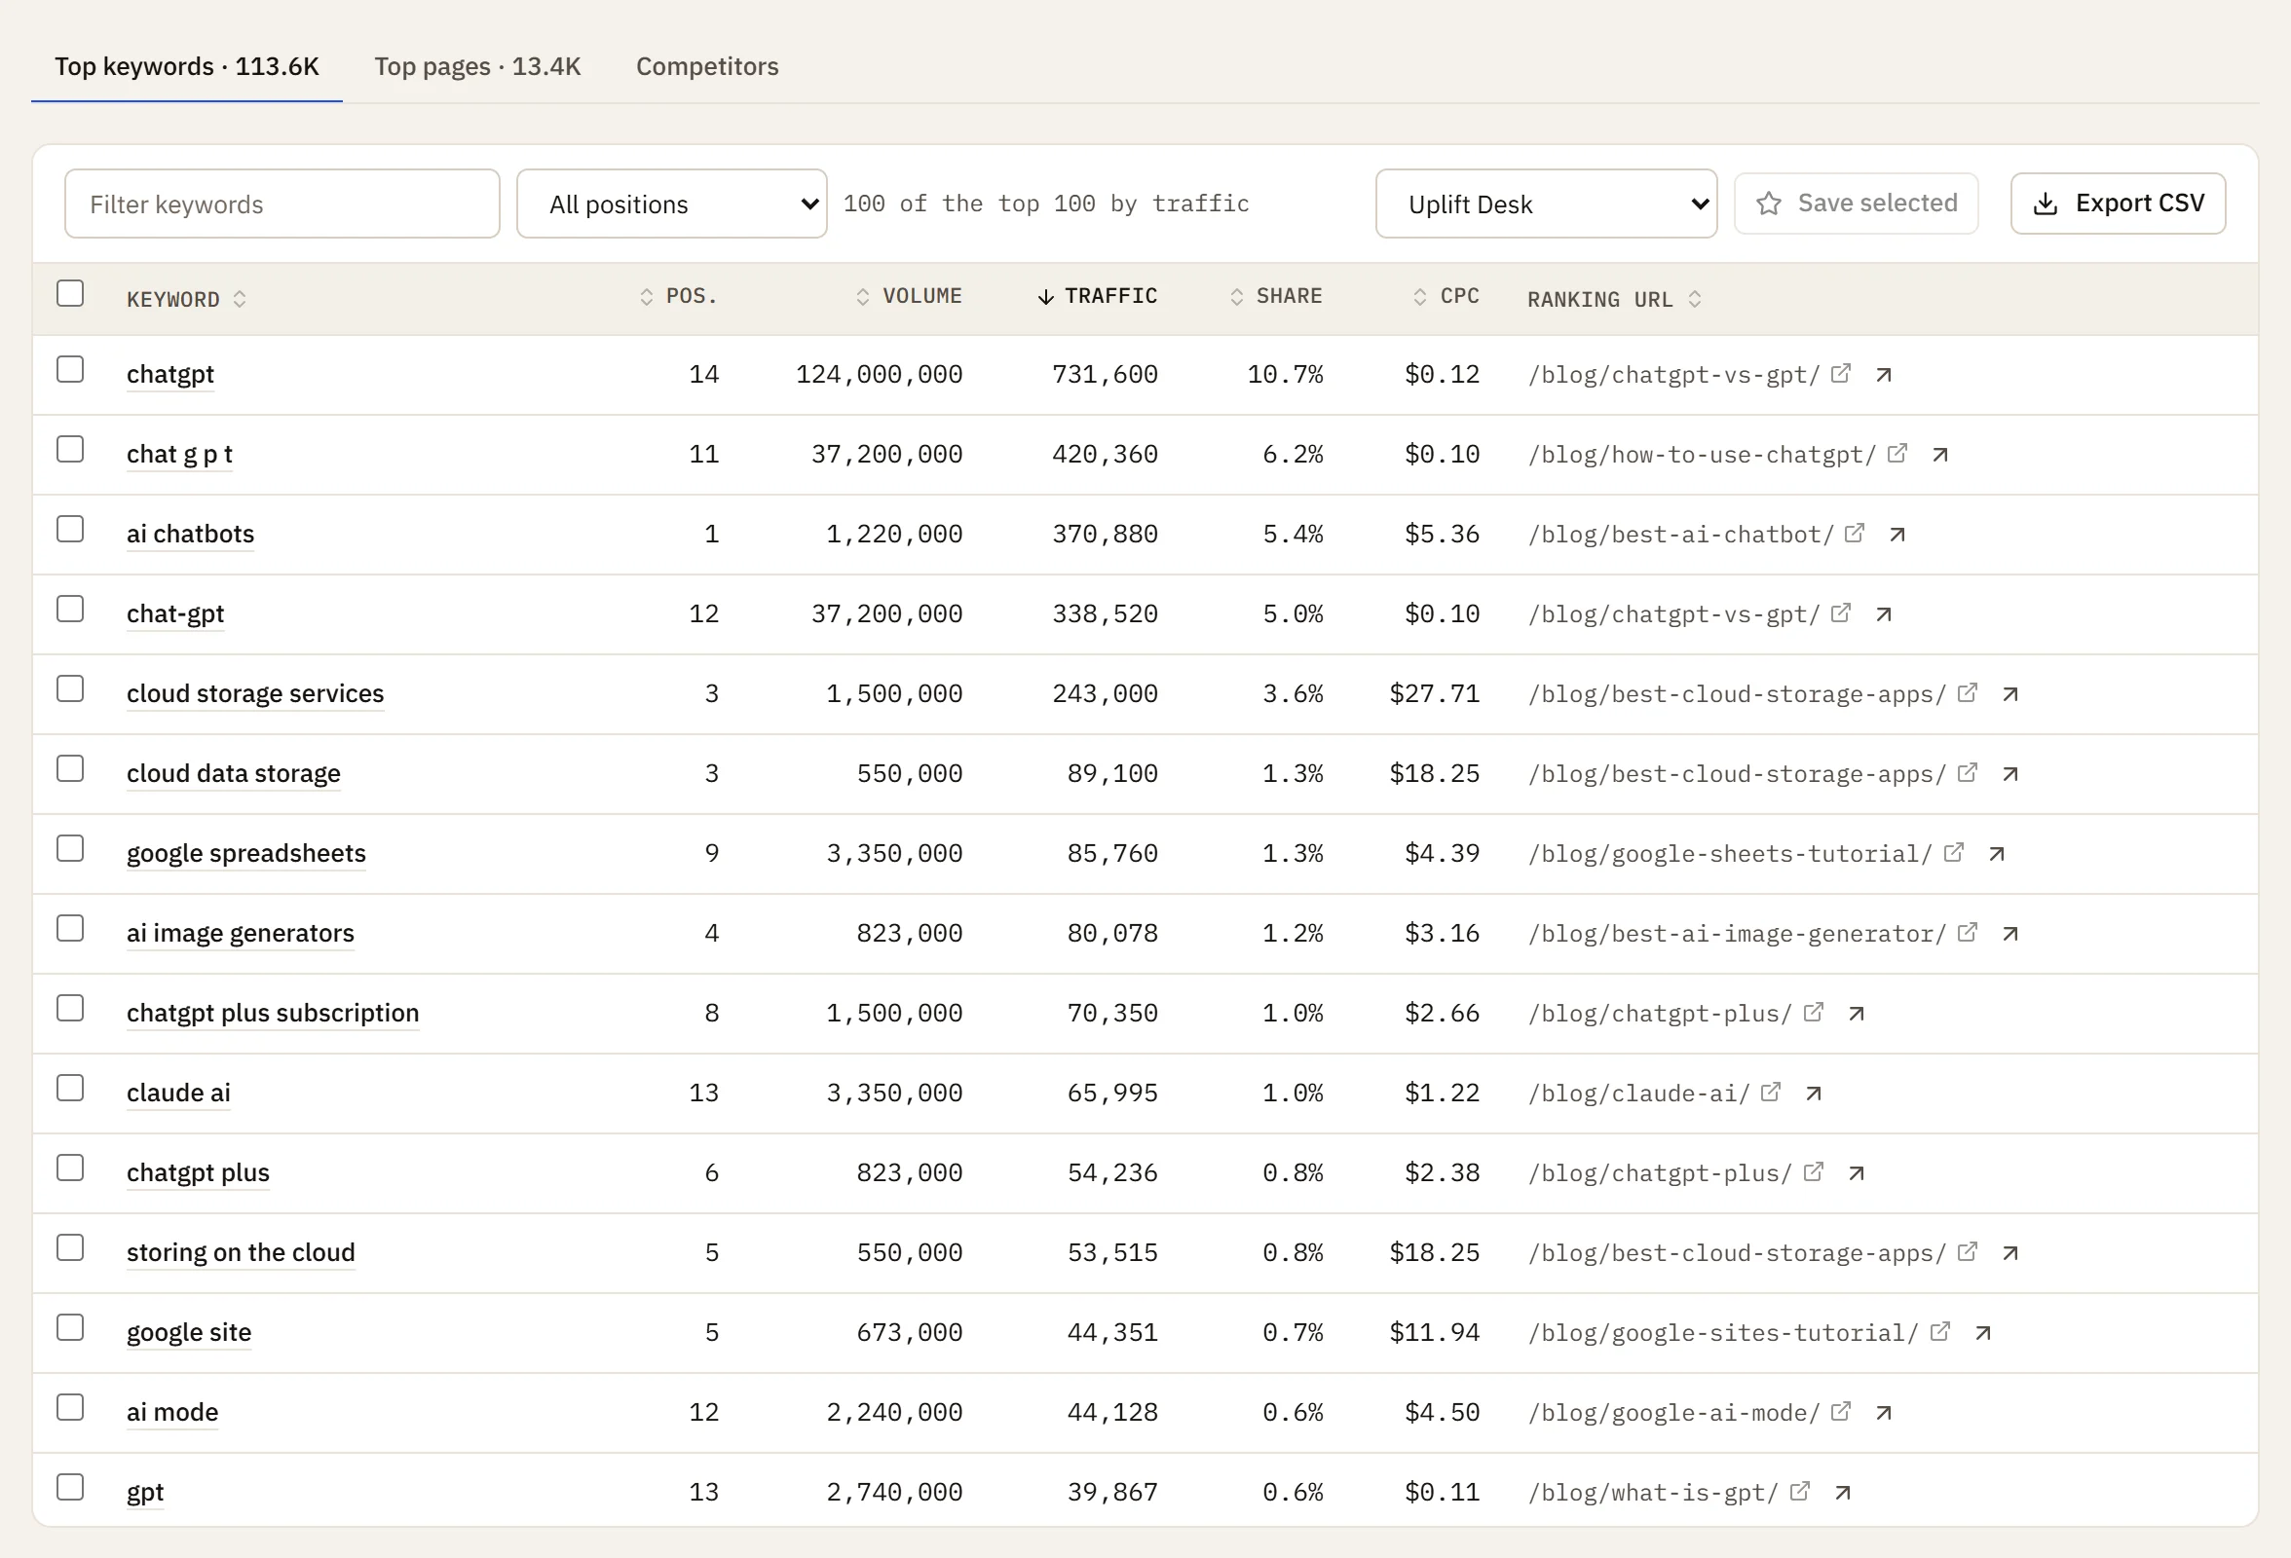
Task: Open external link icon for gpt row
Action: [1800, 1491]
